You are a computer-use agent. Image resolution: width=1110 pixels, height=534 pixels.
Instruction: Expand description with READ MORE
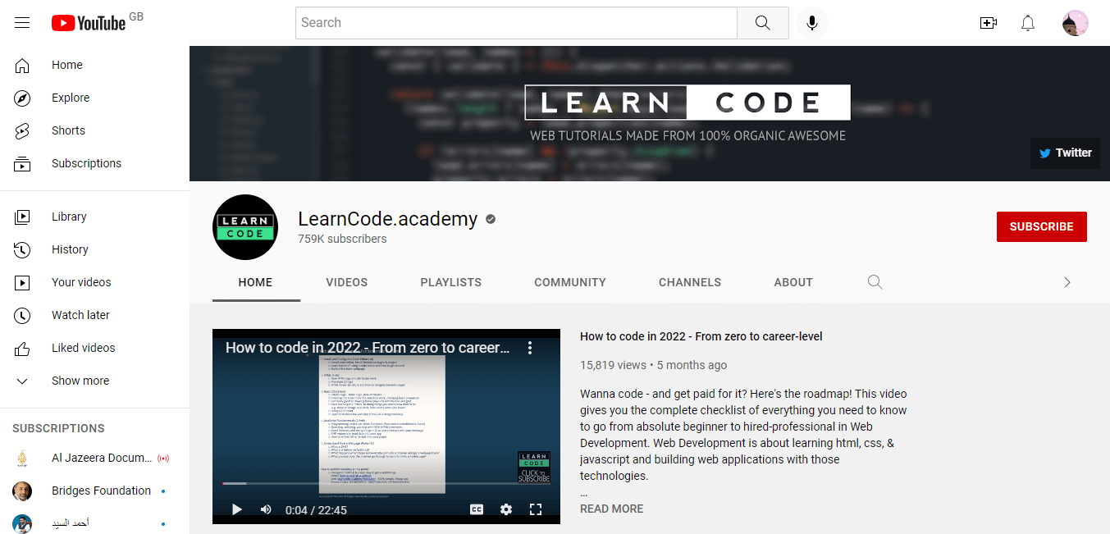coord(611,509)
